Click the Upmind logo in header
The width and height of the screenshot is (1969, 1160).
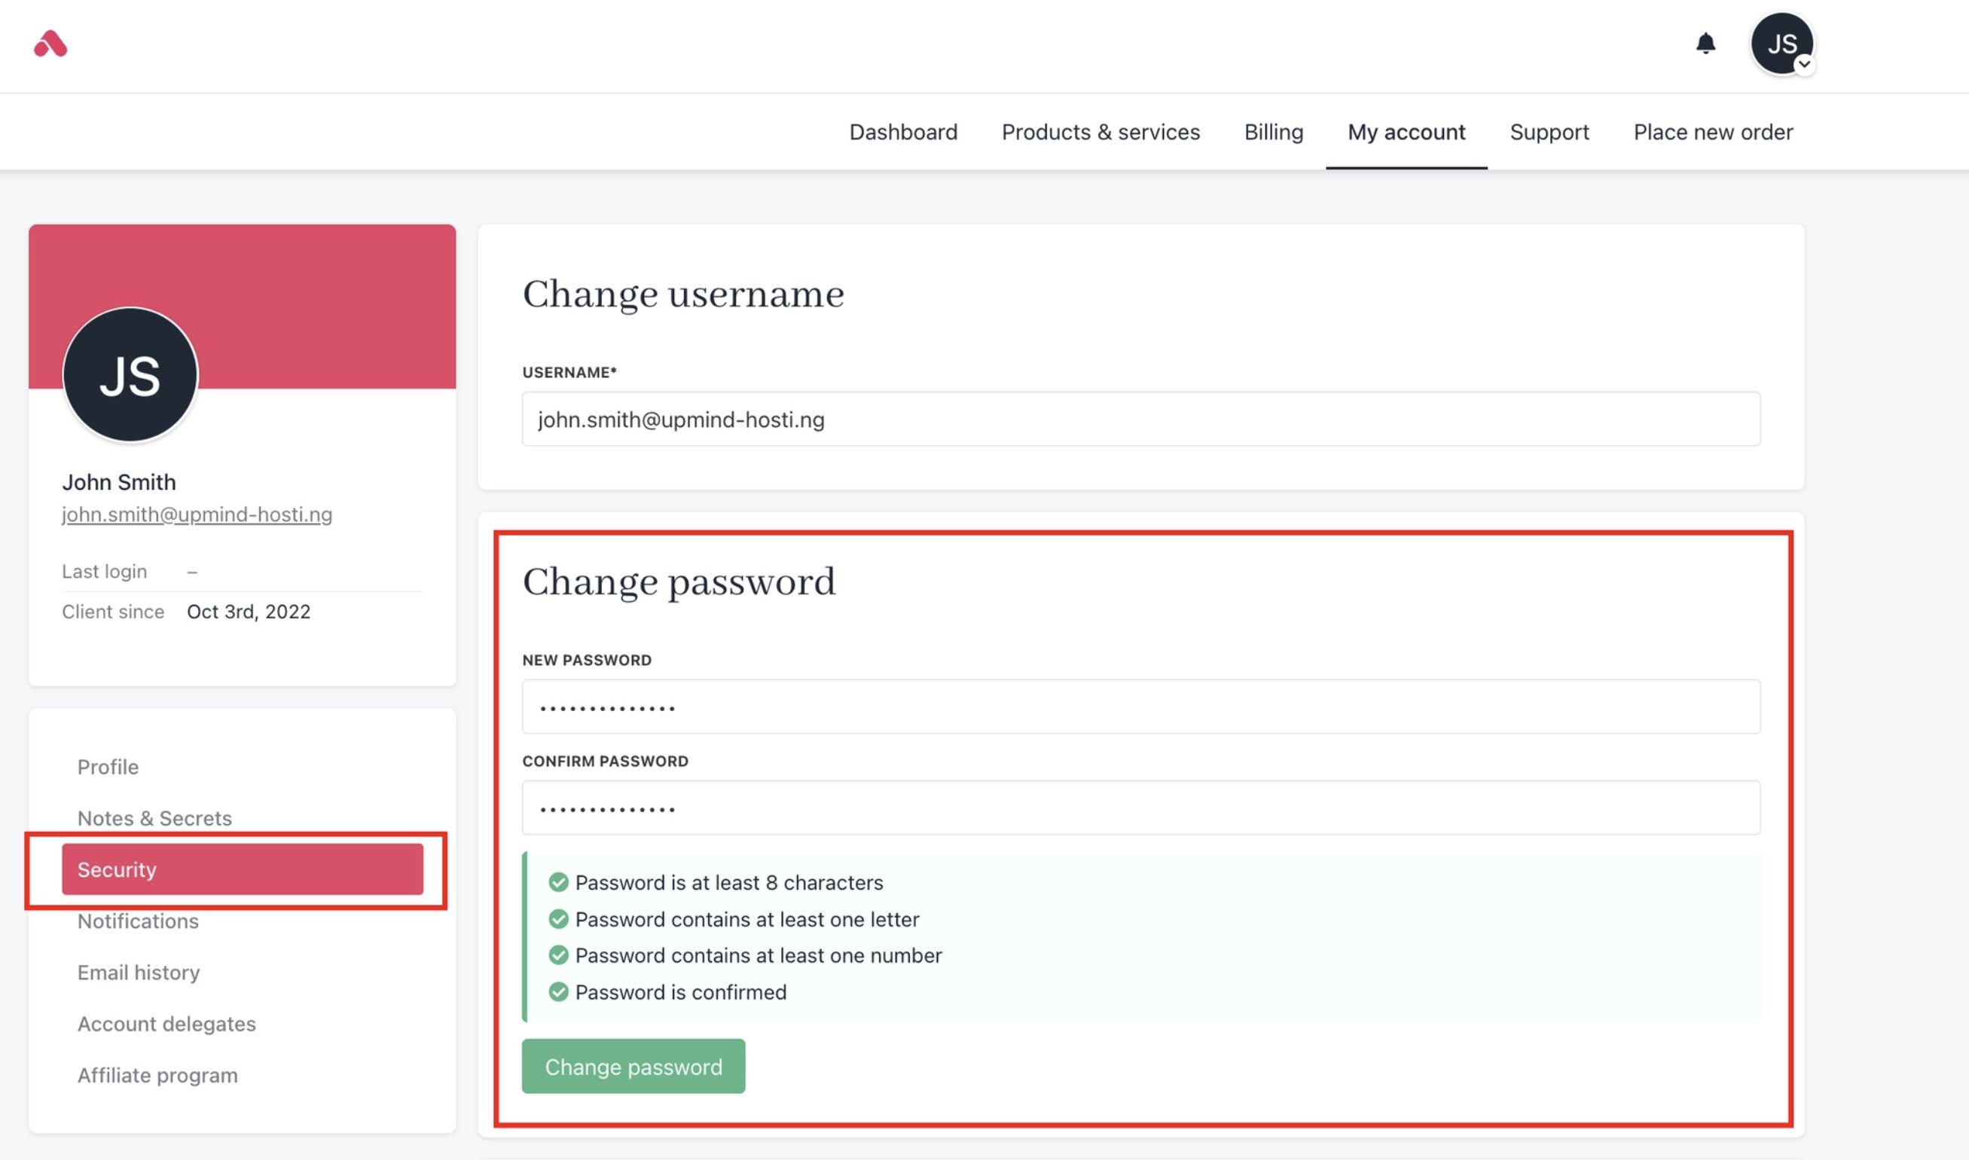click(x=50, y=44)
